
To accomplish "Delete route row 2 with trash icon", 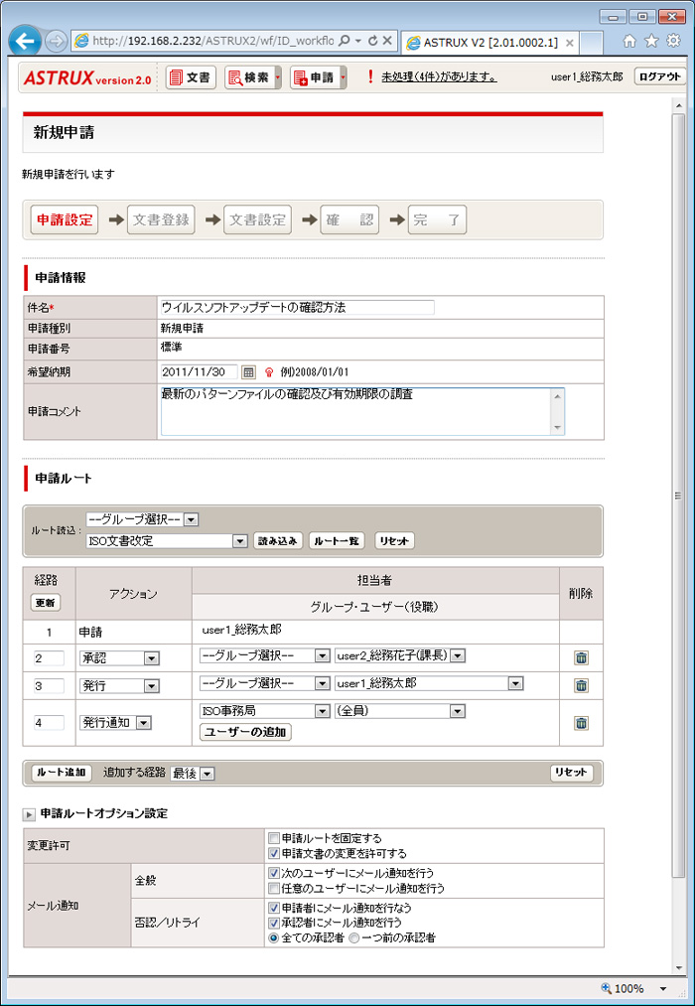I will pos(581,657).
